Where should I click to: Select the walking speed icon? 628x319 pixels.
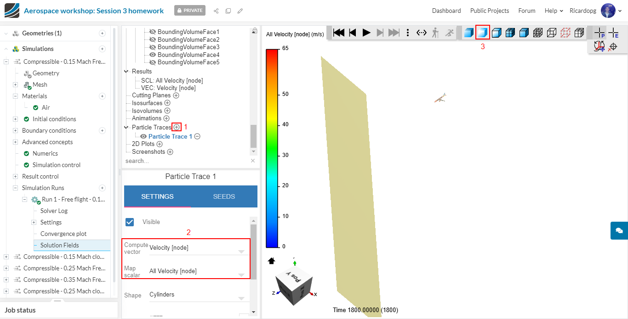click(x=435, y=33)
